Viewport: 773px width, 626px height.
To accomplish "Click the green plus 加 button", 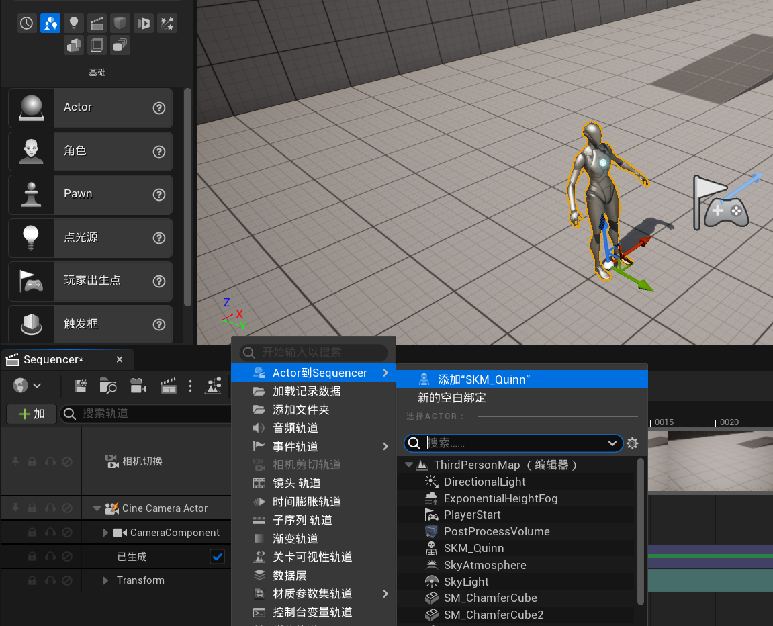I will (32, 414).
